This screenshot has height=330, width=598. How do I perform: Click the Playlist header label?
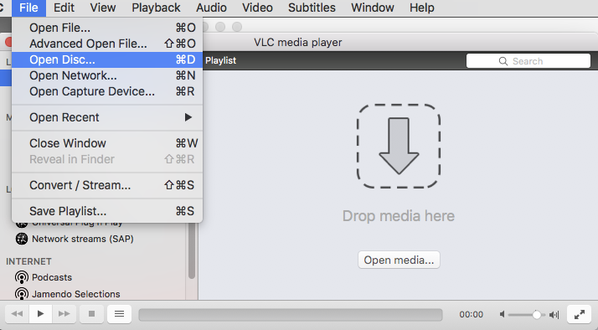[x=220, y=60]
